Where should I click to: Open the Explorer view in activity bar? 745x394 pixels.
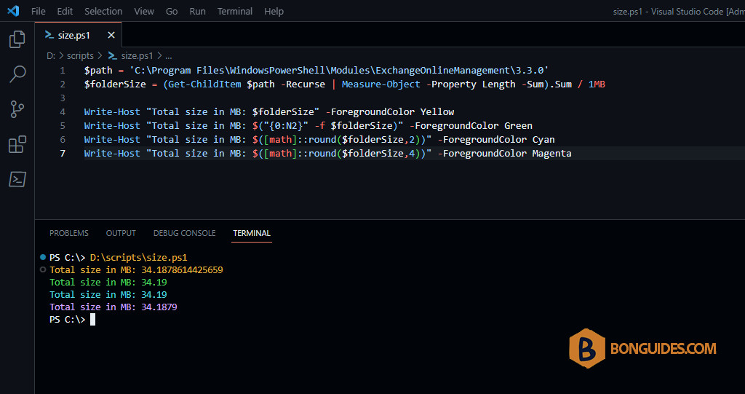click(x=17, y=39)
